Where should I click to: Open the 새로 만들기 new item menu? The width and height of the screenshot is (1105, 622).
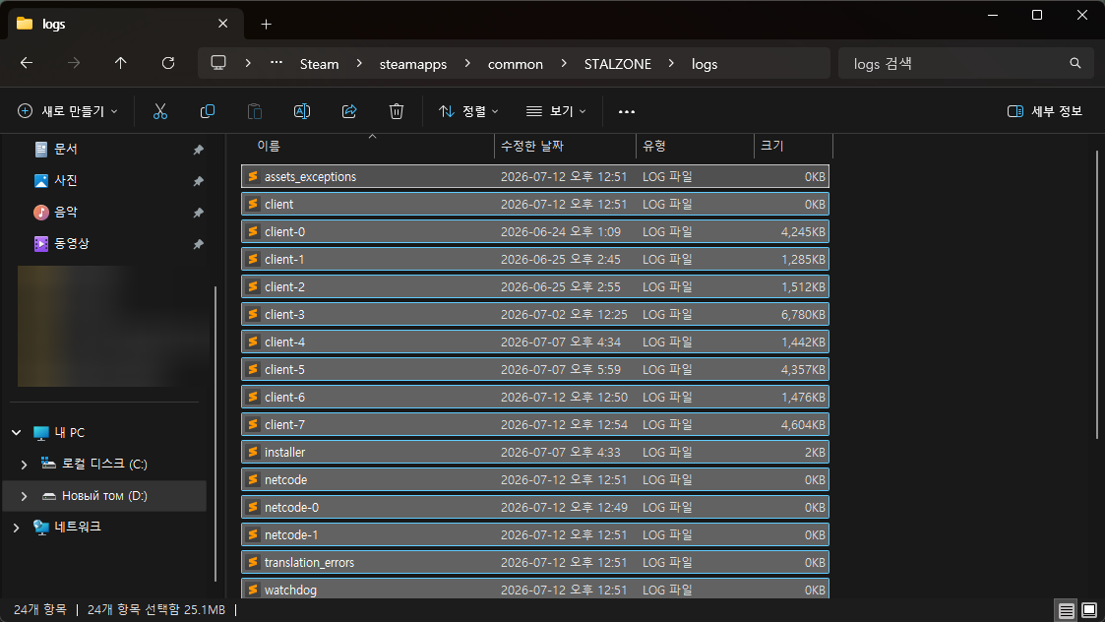coord(68,111)
